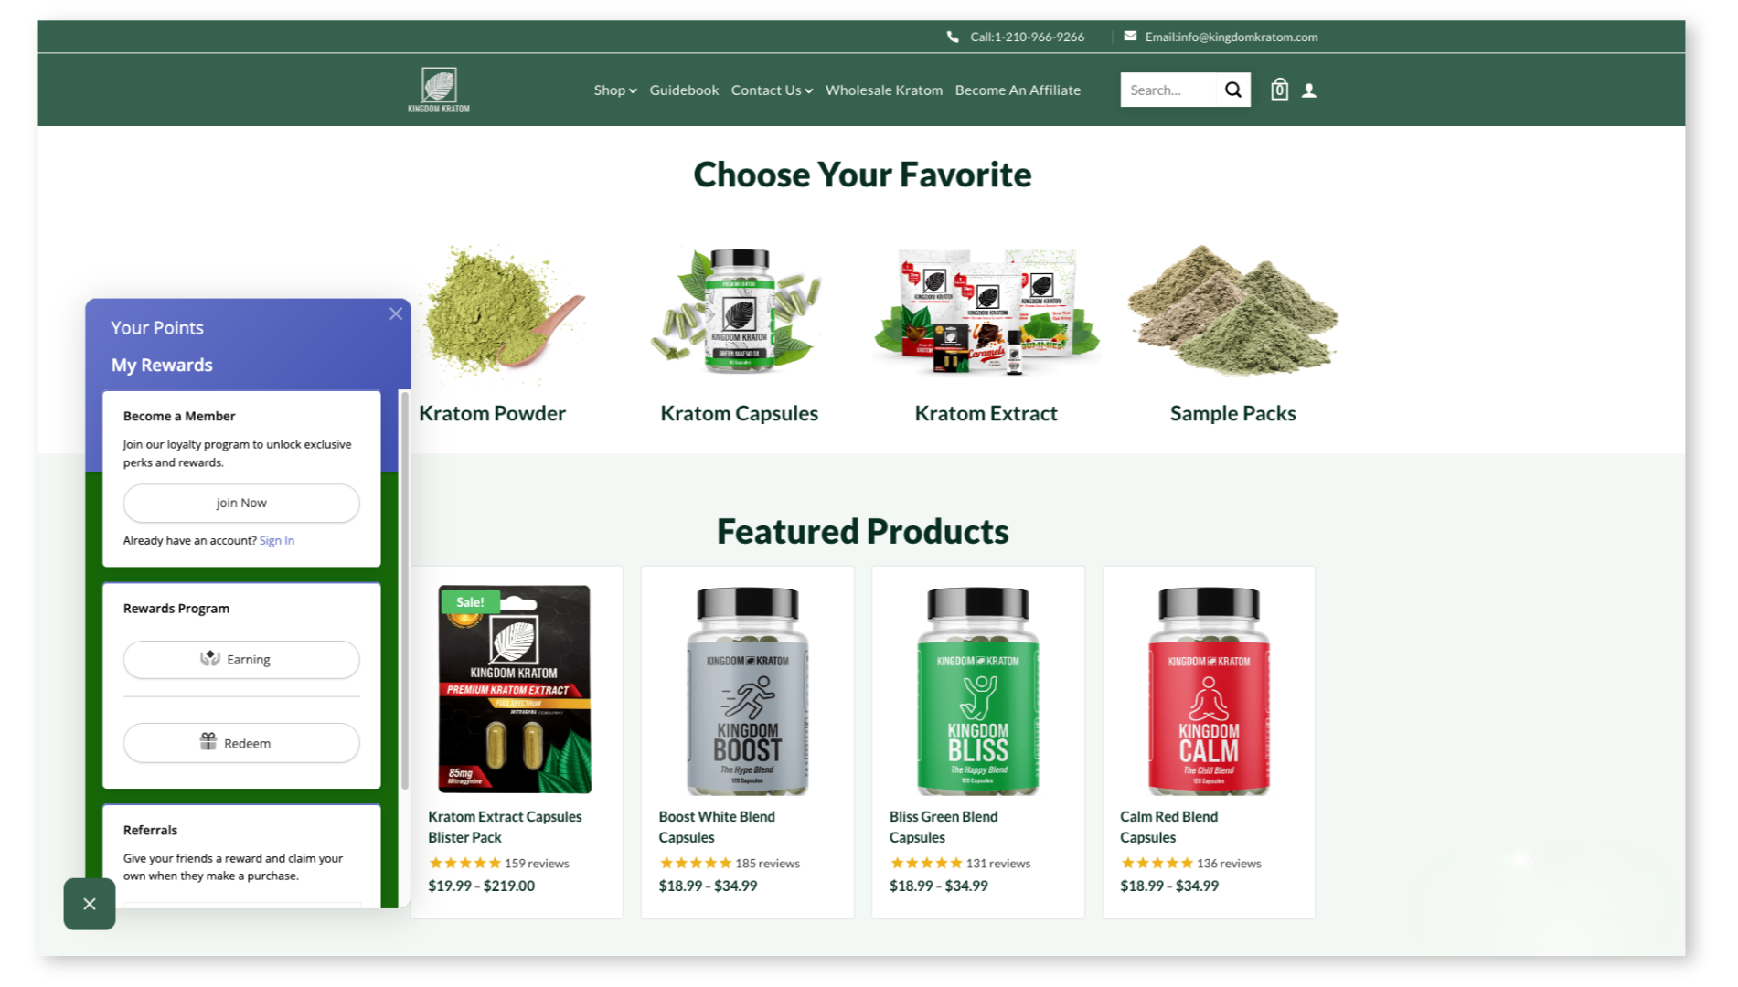Open Wholesale Kratom menu item
The image size is (1738, 987).
883,90
